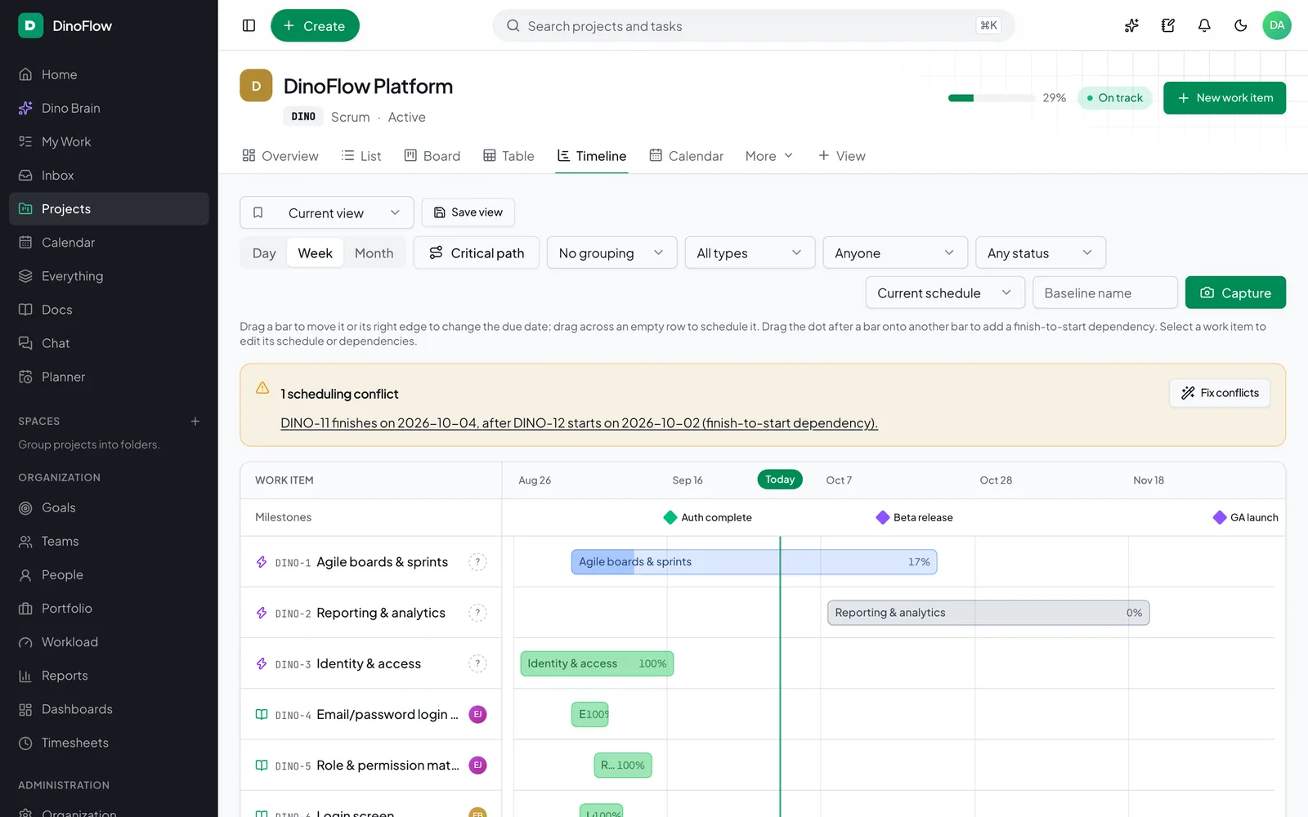Image resolution: width=1308 pixels, height=817 pixels.
Task: Toggle dark mode moon icon
Action: (x=1241, y=25)
